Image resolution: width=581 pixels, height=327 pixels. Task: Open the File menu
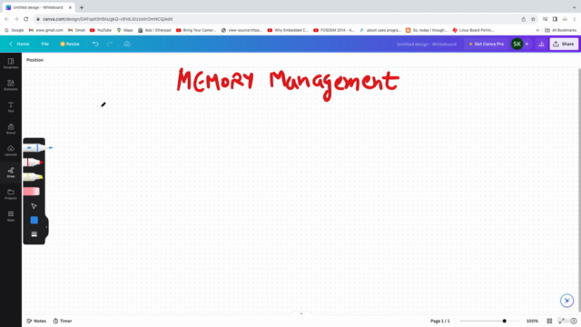tap(44, 44)
